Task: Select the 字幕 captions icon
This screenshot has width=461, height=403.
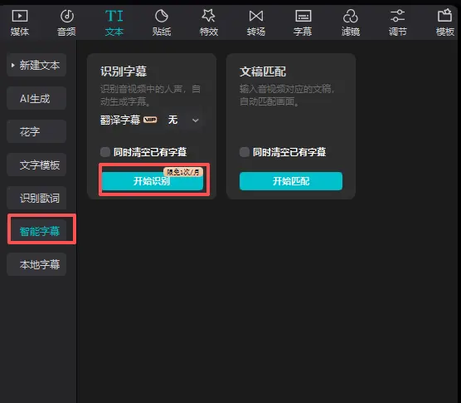Action: [x=303, y=16]
